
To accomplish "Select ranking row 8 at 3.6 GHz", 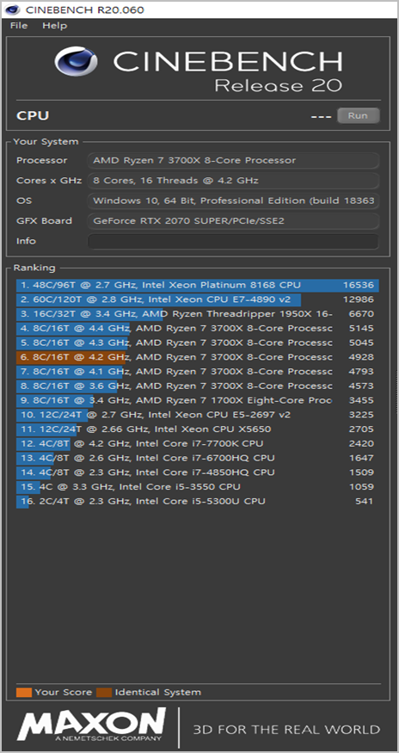I will click(197, 386).
